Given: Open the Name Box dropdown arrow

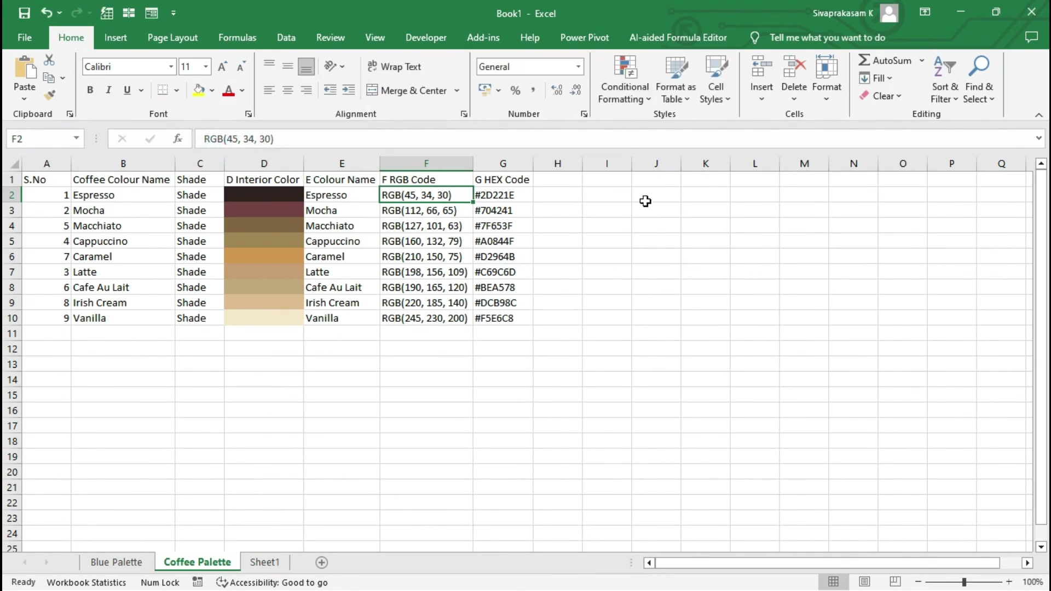Looking at the screenshot, I should click(x=76, y=138).
